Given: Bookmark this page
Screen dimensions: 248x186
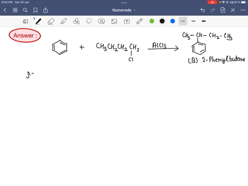Looking at the screenshot, I should pyautogui.click(x=35, y=10).
